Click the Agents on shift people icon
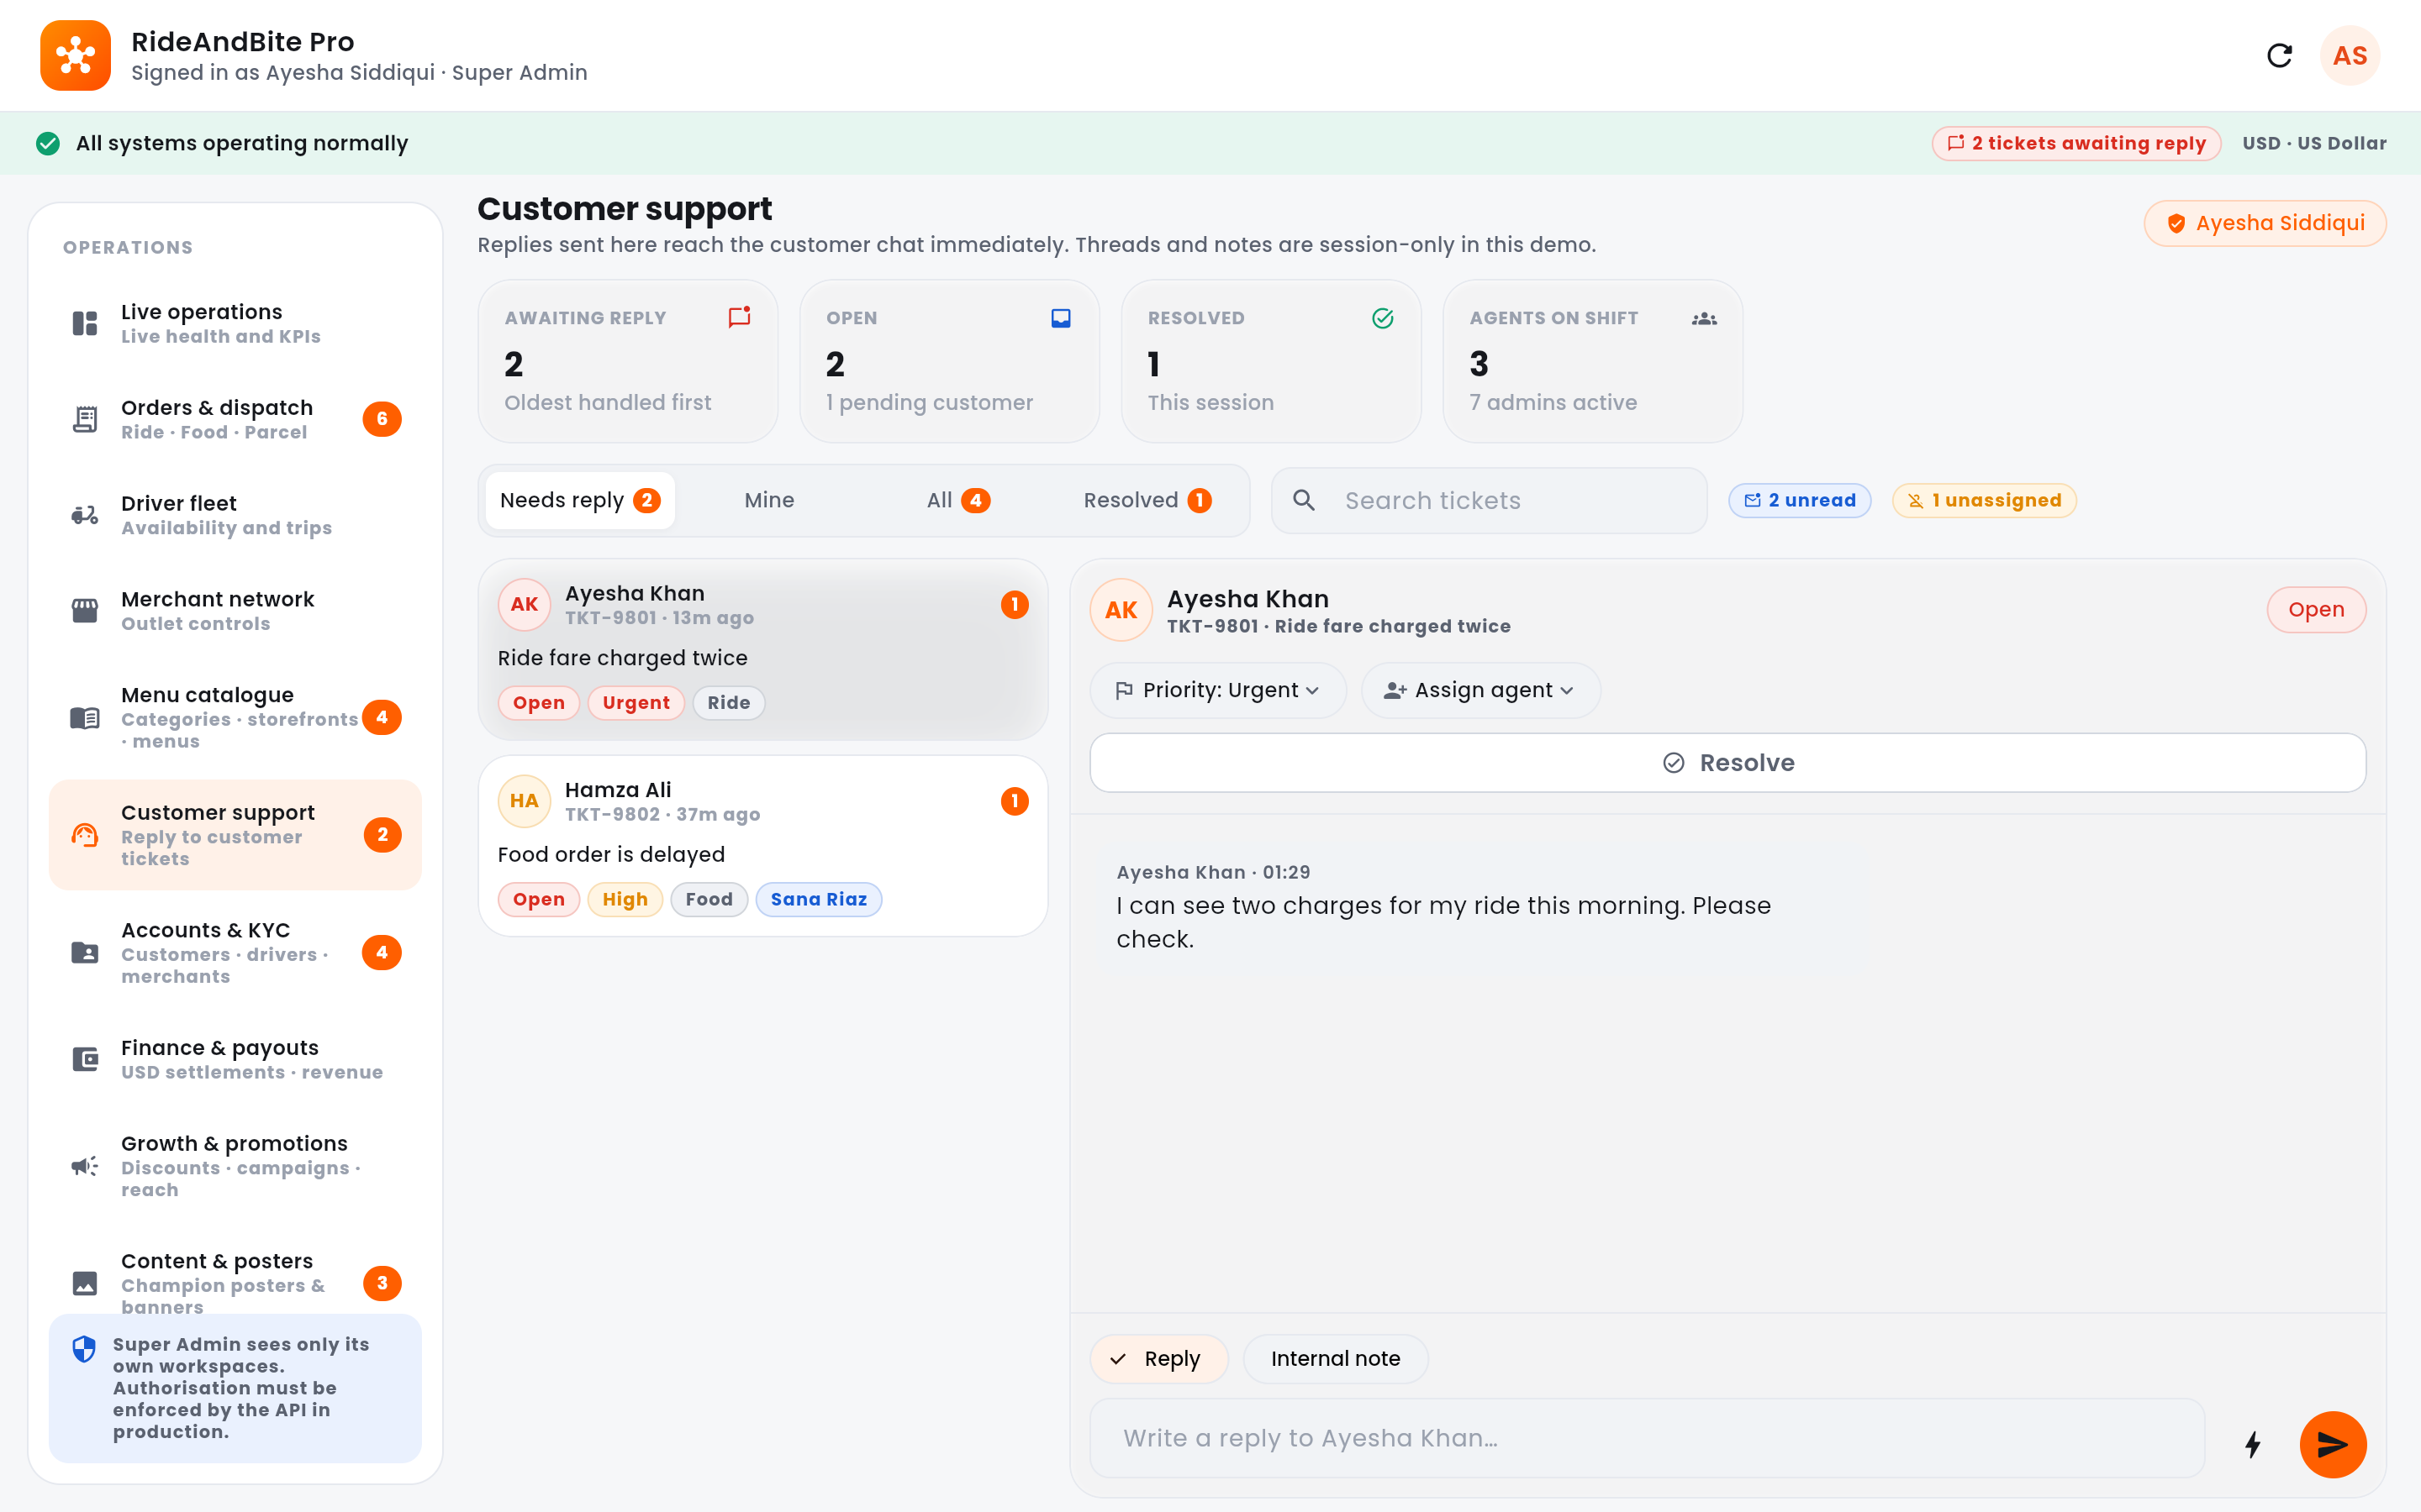The width and height of the screenshot is (2421, 1512). tap(1704, 318)
